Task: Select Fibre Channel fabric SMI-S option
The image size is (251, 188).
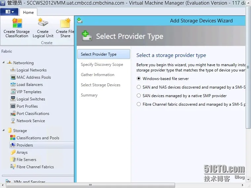Action: click(139, 104)
